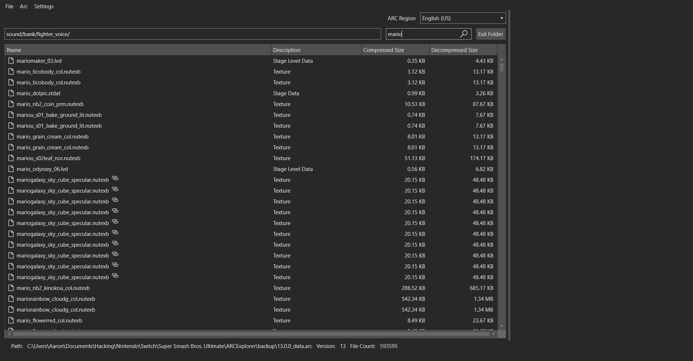Click the 6.82 KB decompressed size cell
Image resolution: width=693 pixels, height=361 pixels.
[484, 169]
